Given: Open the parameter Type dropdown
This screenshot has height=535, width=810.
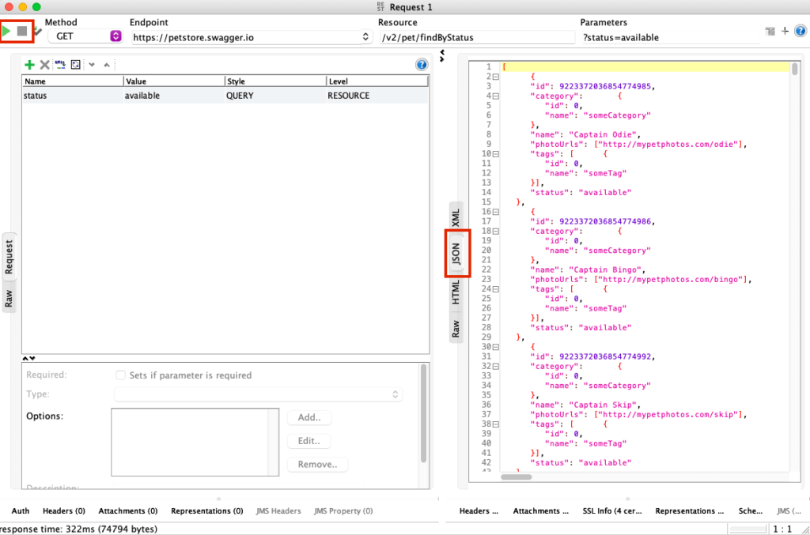Looking at the screenshot, I should pos(258,394).
